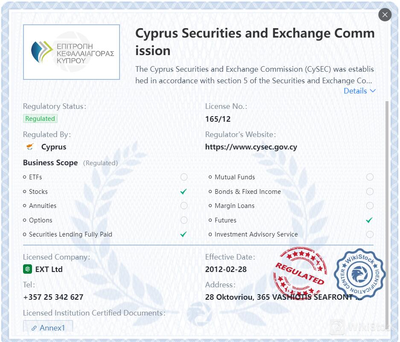400x342 pixels.
Task: Click the ETFs scope label
Action: tap(35, 177)
